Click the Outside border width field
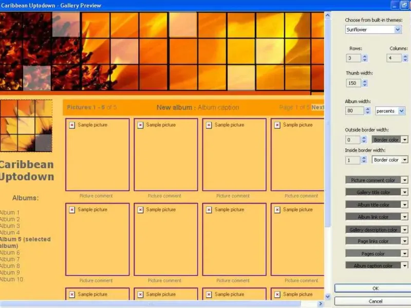411x308 pixels. tap(352, 140)
